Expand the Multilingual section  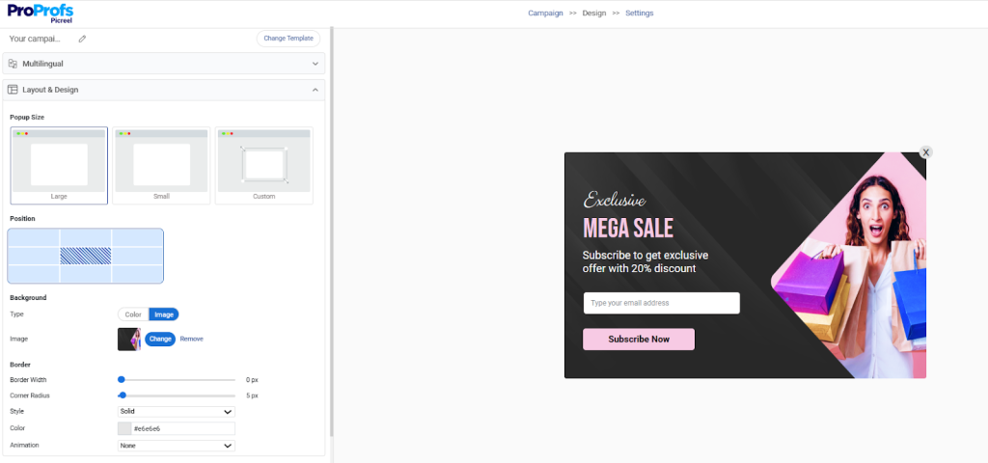tap(315, 64)
